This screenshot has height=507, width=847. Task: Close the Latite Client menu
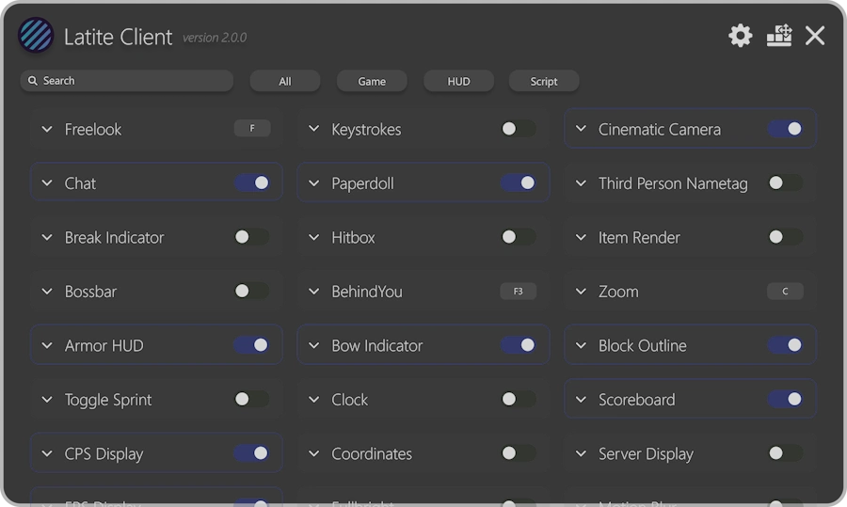[x=815, y=36]
